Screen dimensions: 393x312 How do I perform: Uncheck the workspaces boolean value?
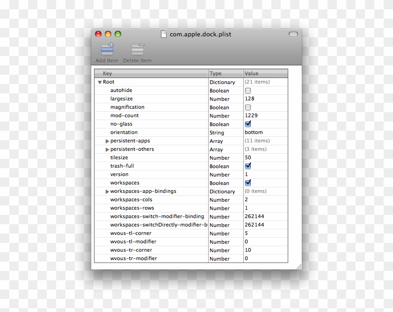pos(247,183)
